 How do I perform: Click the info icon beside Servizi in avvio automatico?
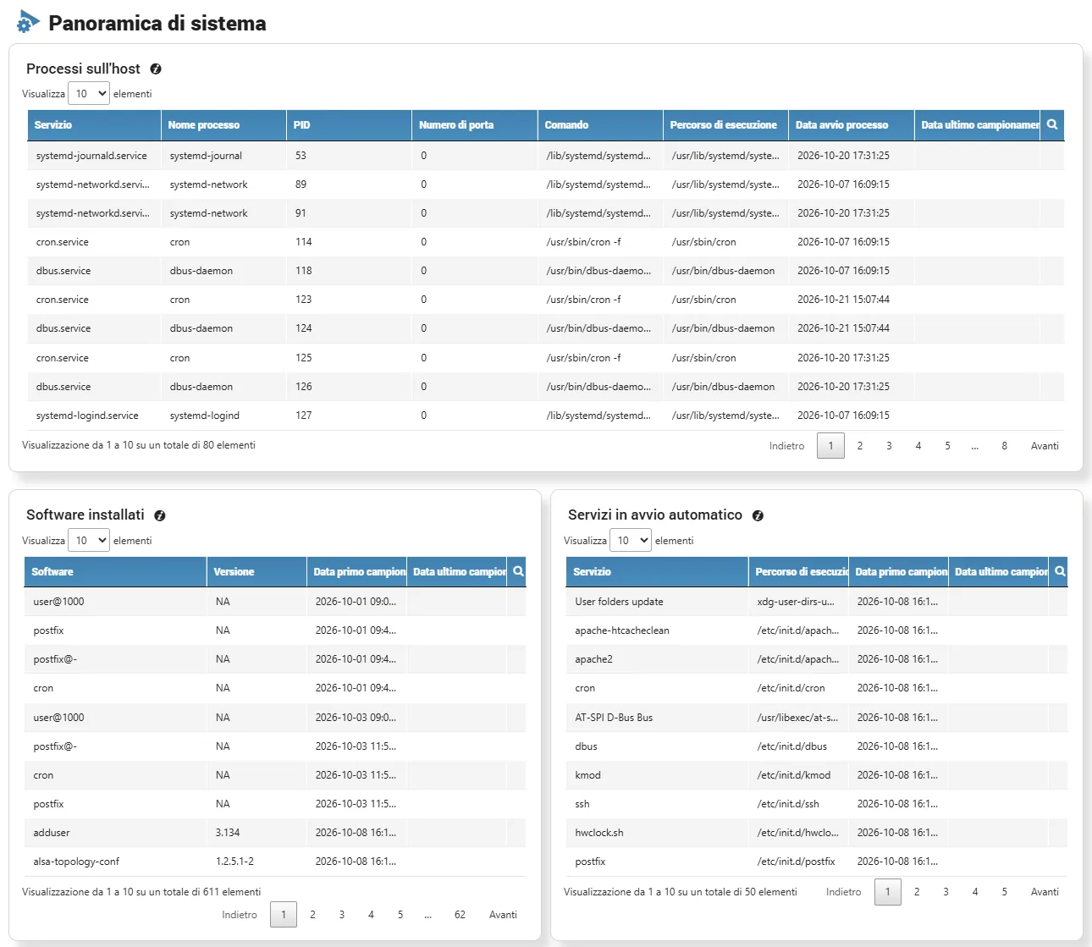tap(758, 515)
